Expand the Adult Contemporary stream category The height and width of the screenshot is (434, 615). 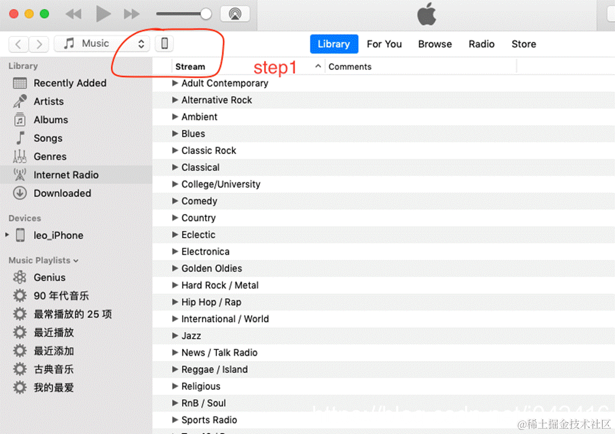tap(175, 83)
